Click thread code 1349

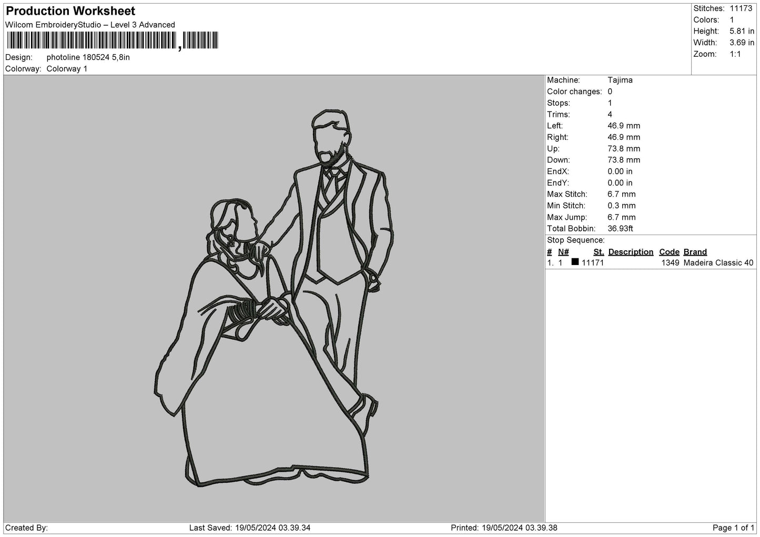tap(670, 263)
